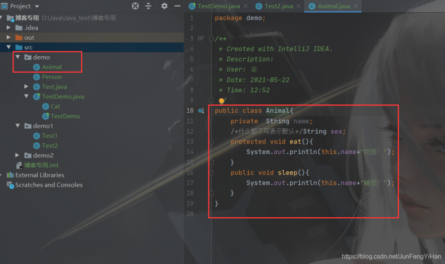Switch to the TestDemo.java tab
The height and width of the screenshot is (264, 445).
point(218,6)
